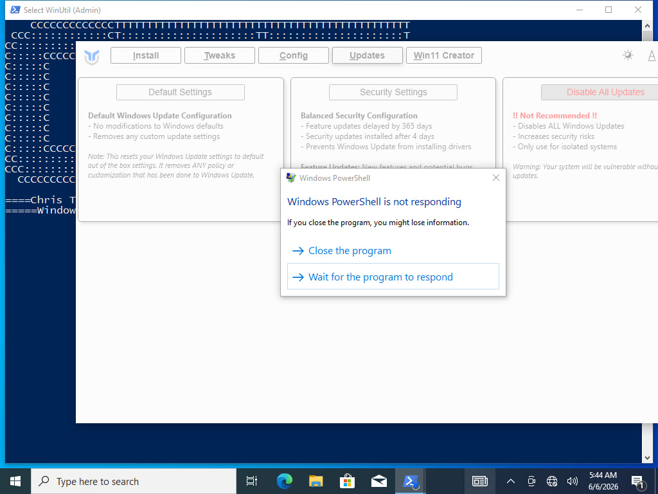
Task: Minimize the WinUtil PowerShell window
Action: click(x=580, y=10)
